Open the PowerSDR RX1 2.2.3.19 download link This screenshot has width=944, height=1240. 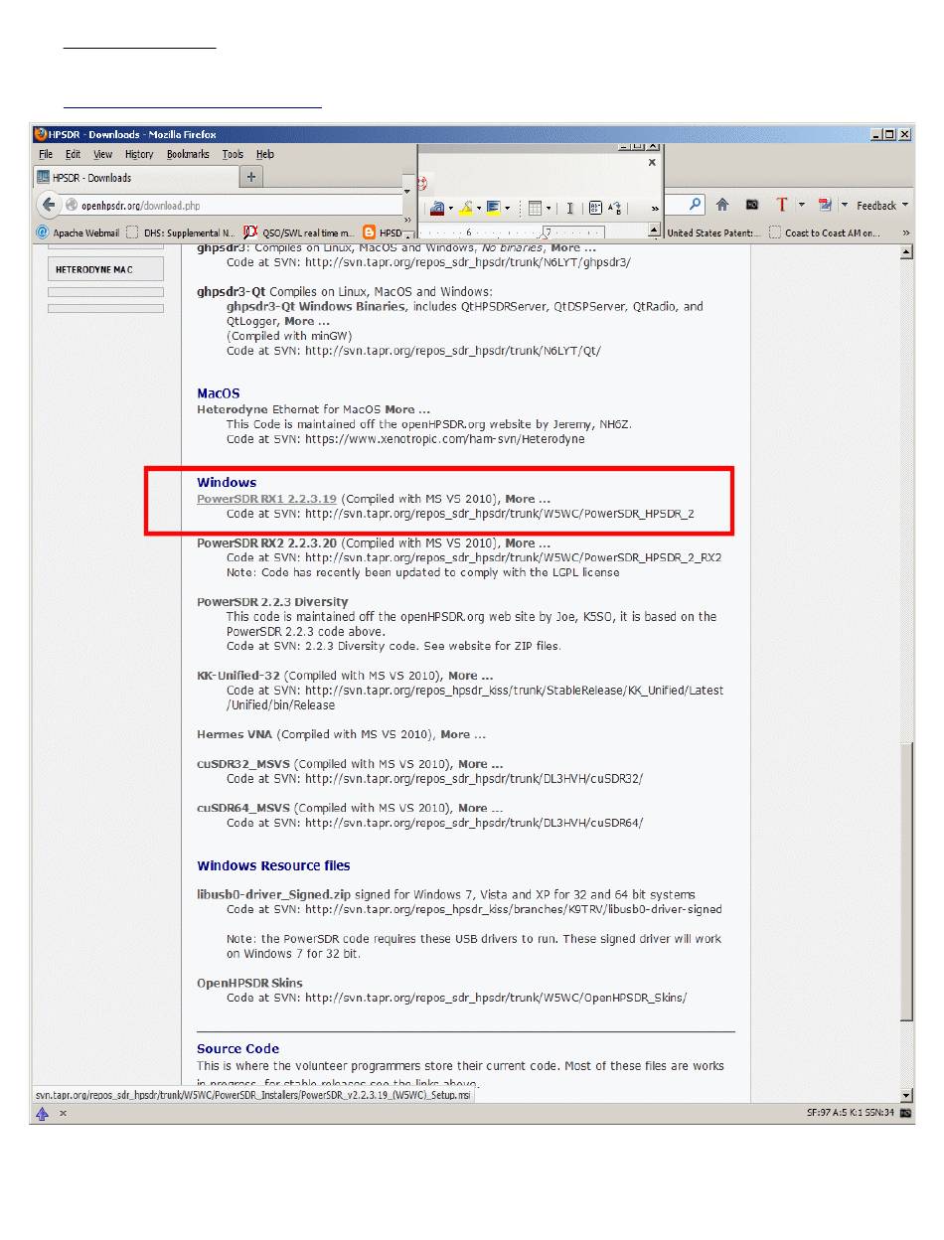tap(267, 499)
